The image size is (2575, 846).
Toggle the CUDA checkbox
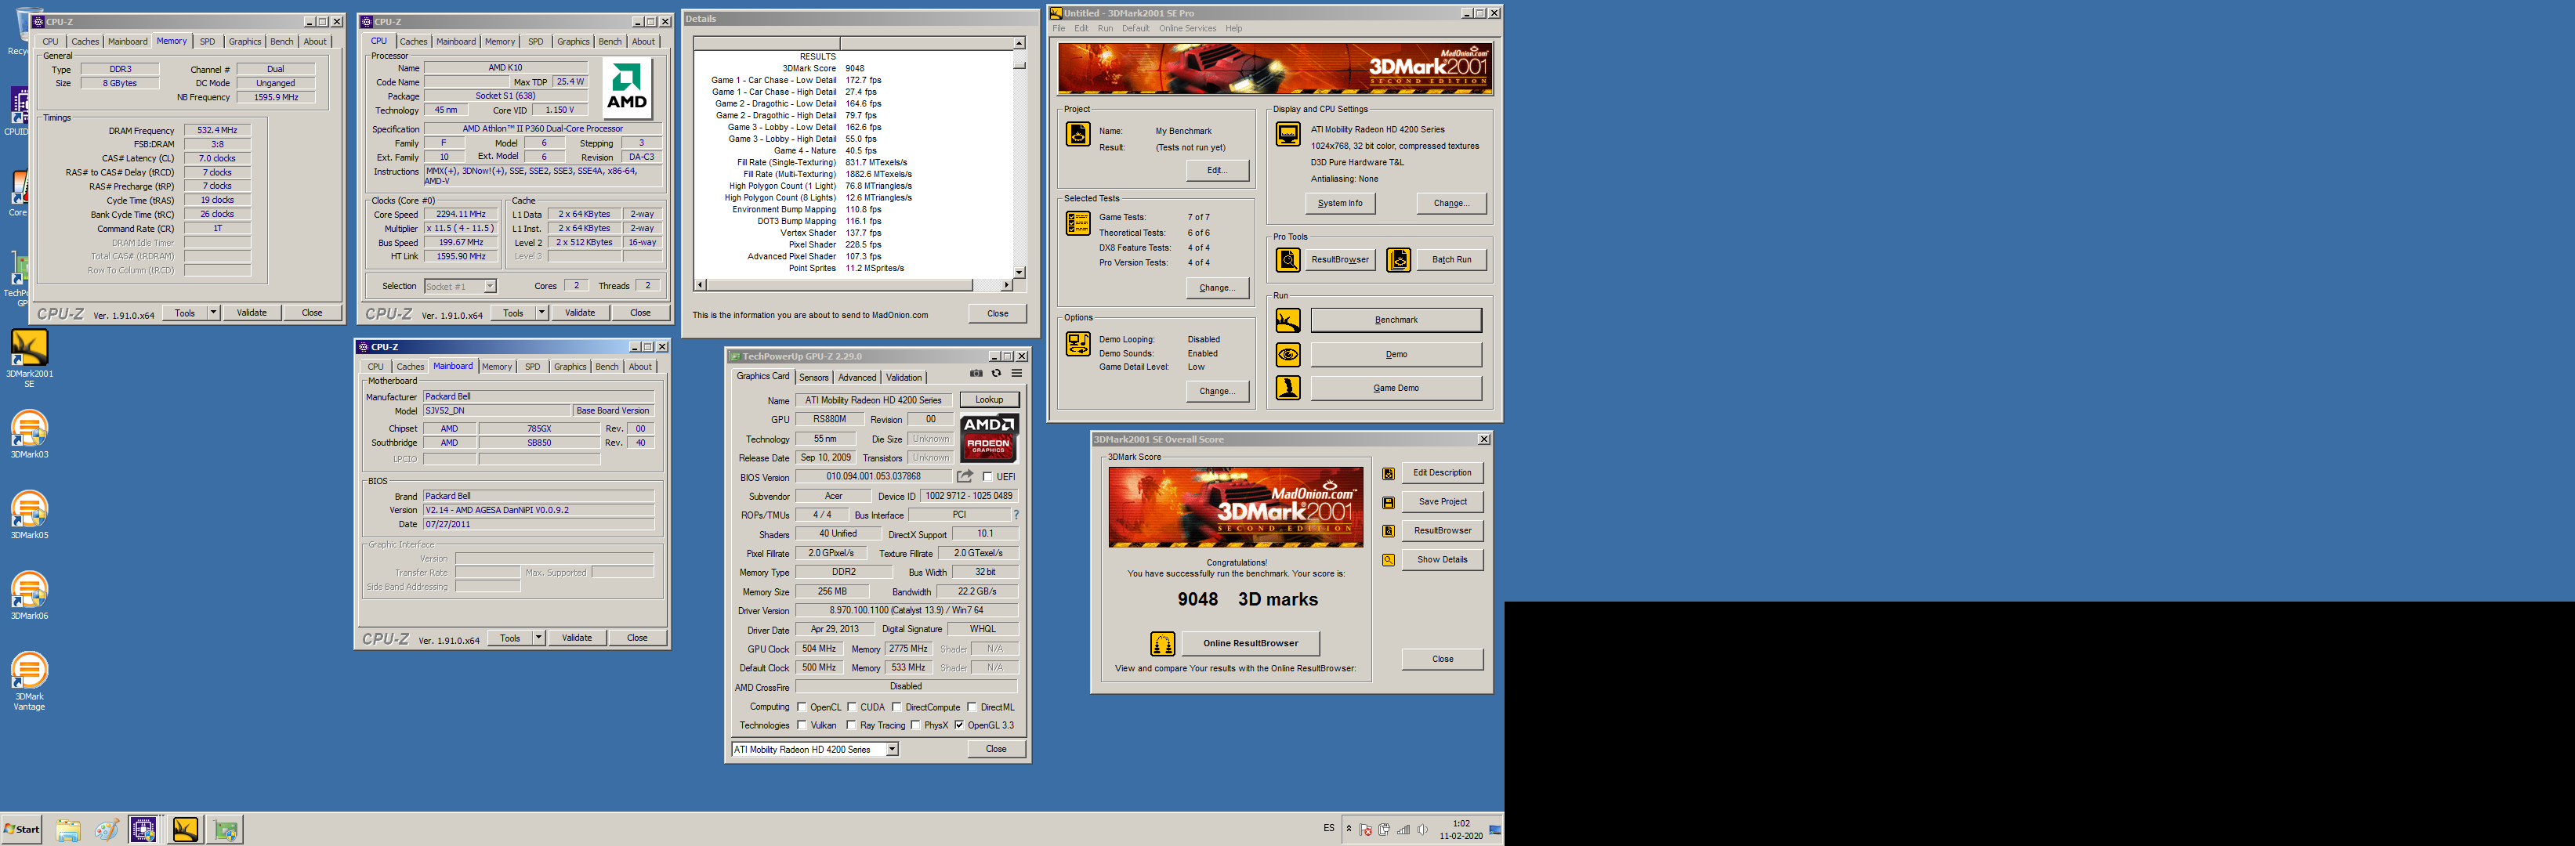point(852,707)
